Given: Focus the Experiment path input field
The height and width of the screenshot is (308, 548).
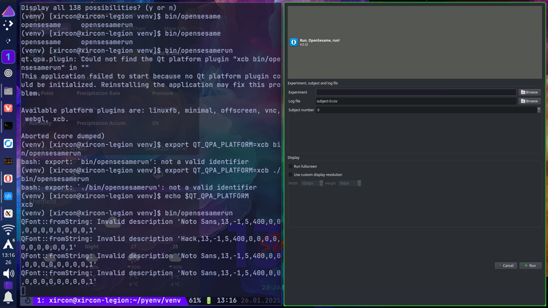Looking at the screenshot, I should tap(416, 92).
